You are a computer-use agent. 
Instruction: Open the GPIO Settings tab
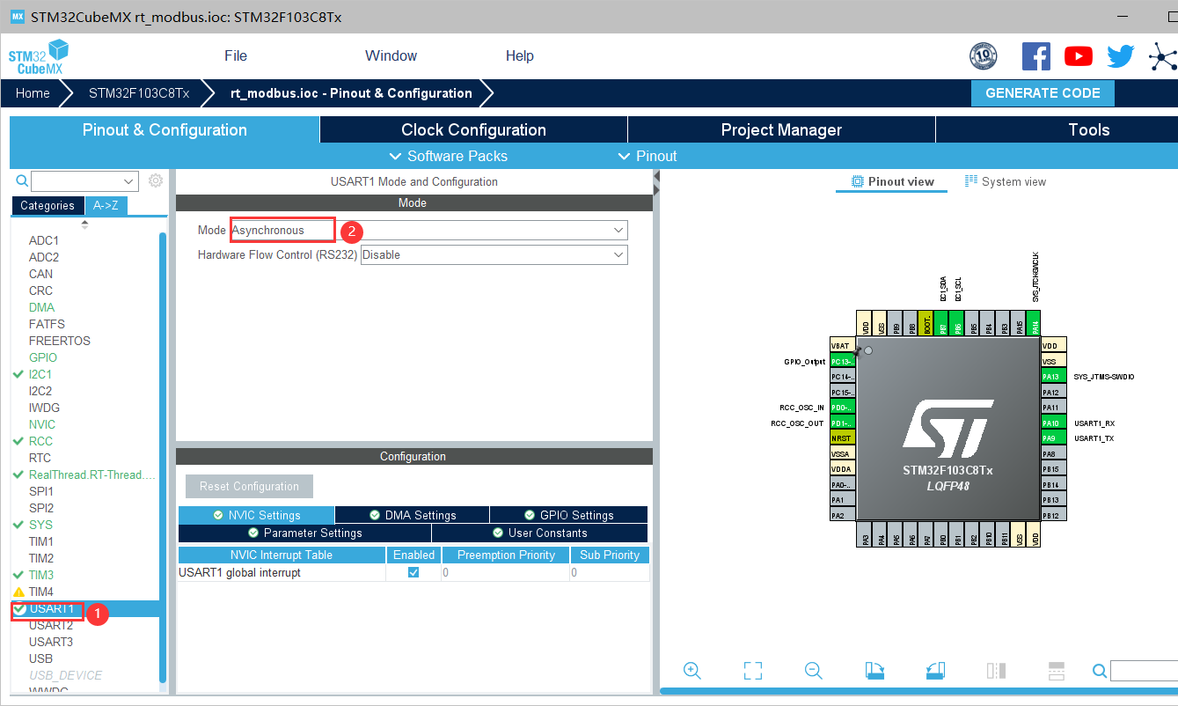(568, 515)
